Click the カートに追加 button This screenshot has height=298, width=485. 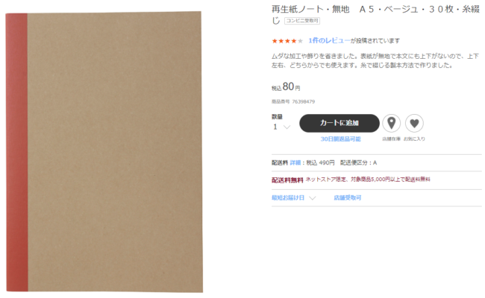click(x=339, y=123)
